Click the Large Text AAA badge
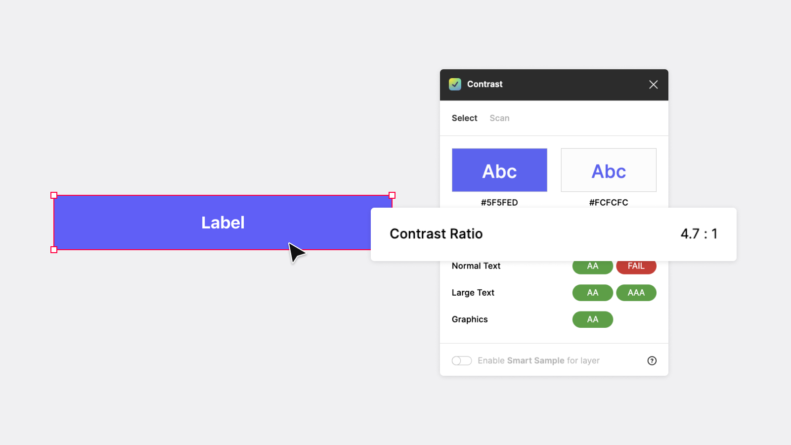The image size is (791, 445). (x=636, y=293)
